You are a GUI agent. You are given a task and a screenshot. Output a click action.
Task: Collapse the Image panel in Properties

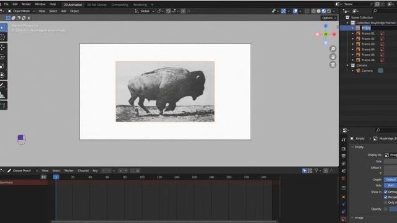point(352,217)
